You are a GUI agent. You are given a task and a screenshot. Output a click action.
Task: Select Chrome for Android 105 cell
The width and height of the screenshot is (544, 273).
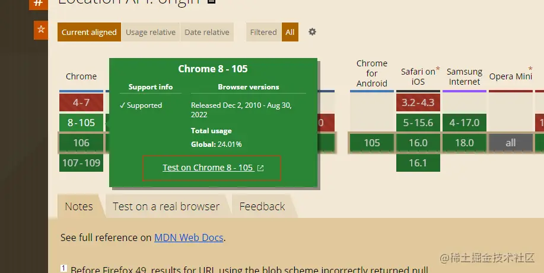pos(372,143)
